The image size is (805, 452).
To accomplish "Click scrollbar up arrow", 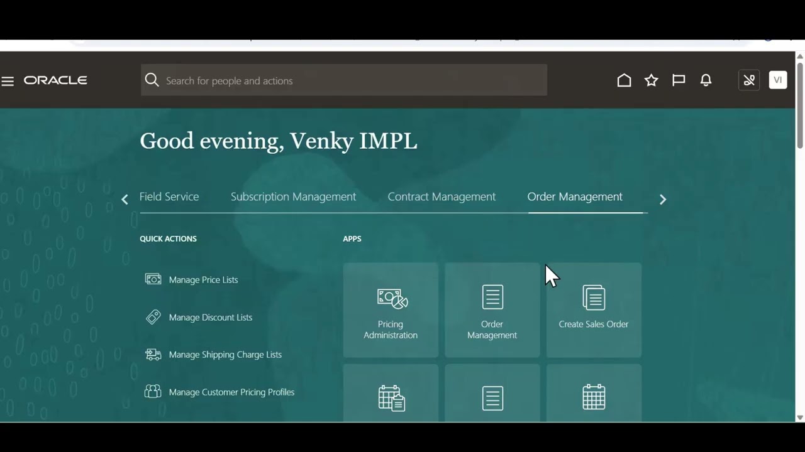I will (x=800, y=56).
